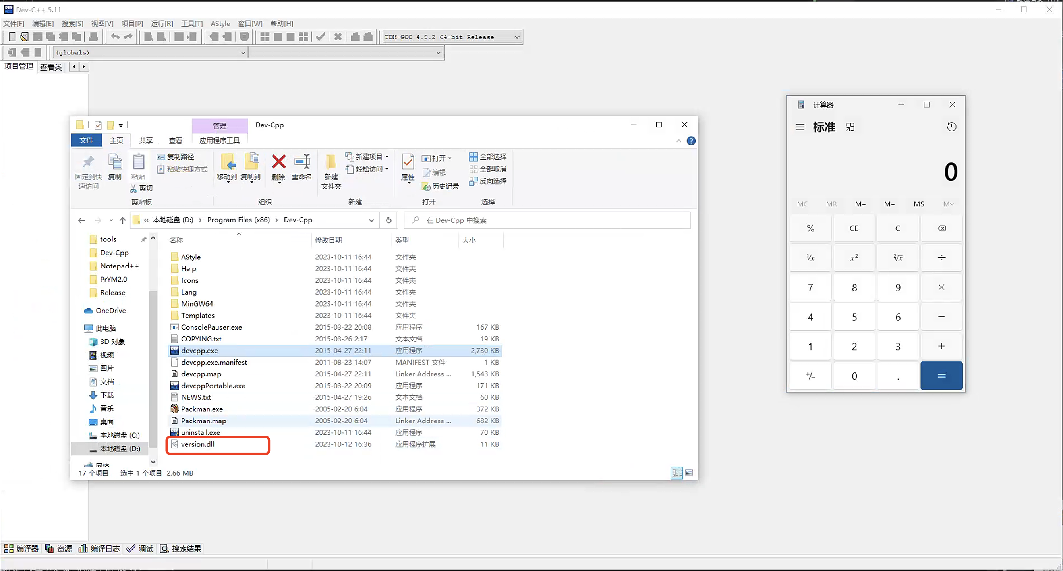The height and width of the screenshot is (571, 1063).
Task: Click Select All in Explorer ribbon
Action: coord(488,157)
